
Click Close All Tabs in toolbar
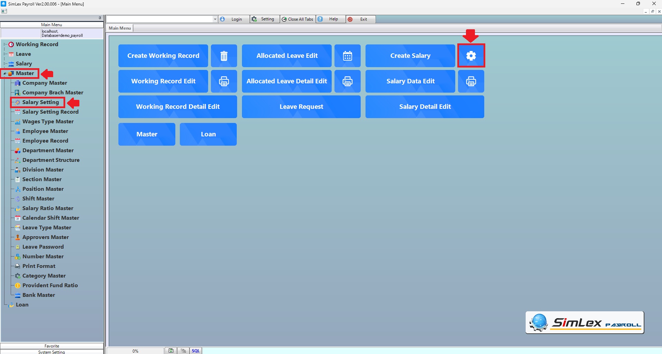[x=298, y=19]
